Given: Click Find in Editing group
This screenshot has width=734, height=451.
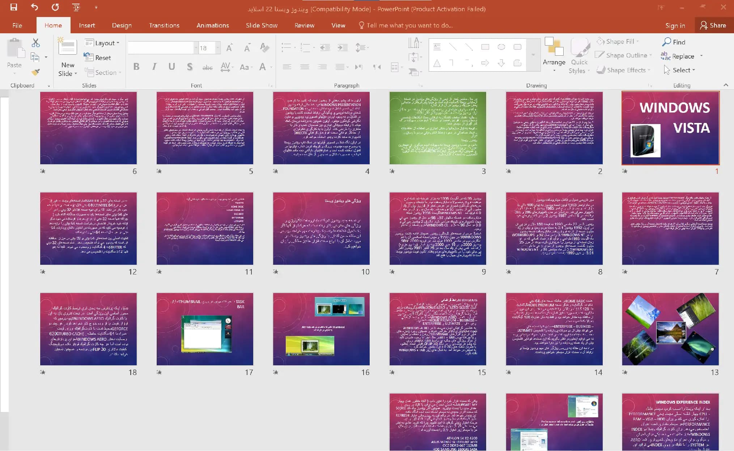Looking at the screenshot, I should pyautogui.click(x=674, y=42).
